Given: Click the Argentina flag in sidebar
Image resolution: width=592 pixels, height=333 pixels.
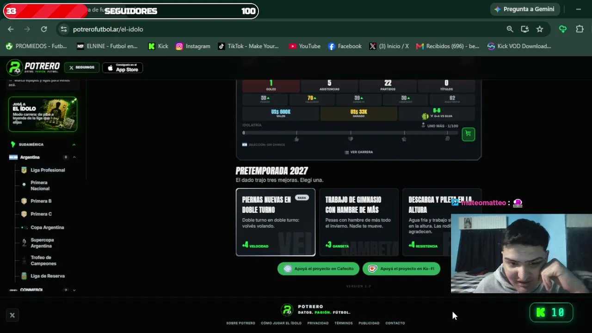Looking at the screenshot, I should pos(13,157).
